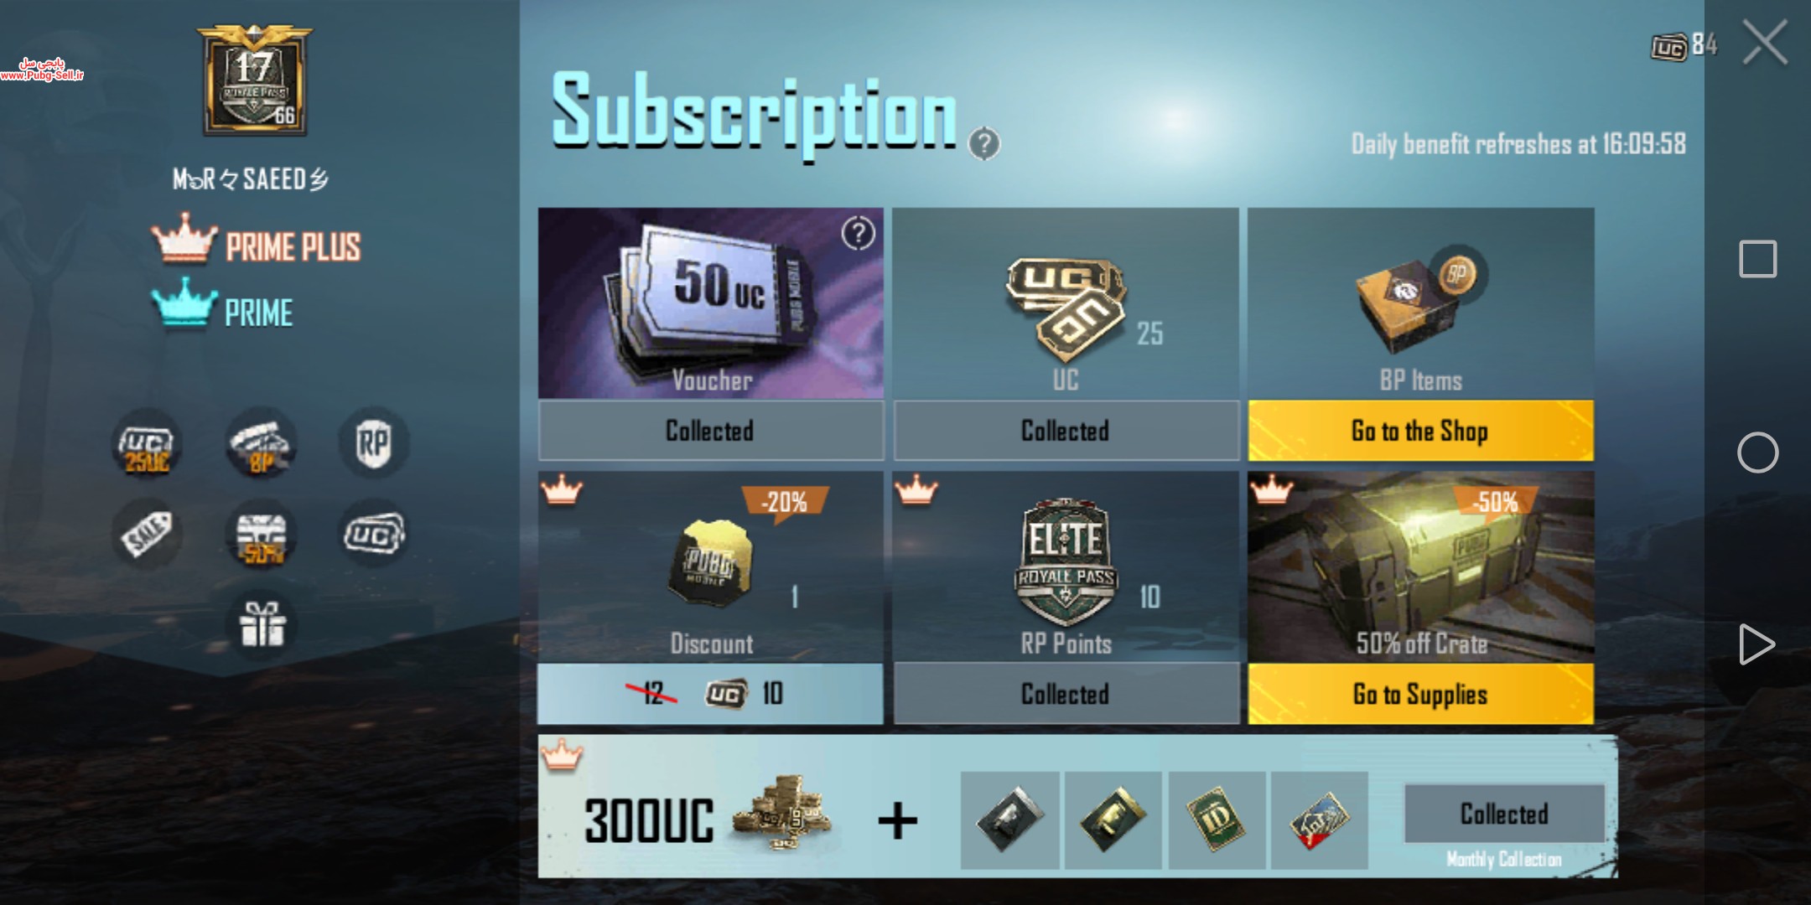Switch to the PRIME PLUS tab

pos(257,244)
